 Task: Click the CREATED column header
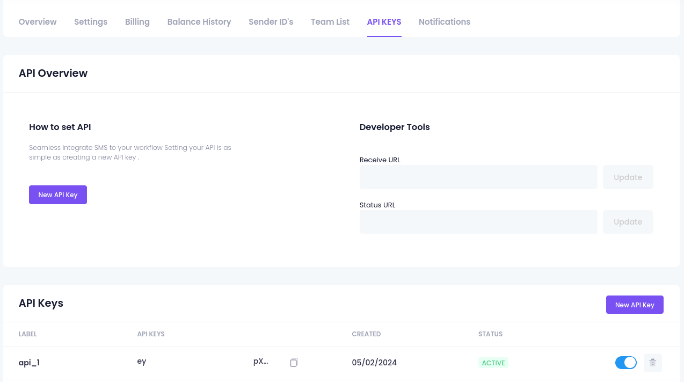click(366, 334)
